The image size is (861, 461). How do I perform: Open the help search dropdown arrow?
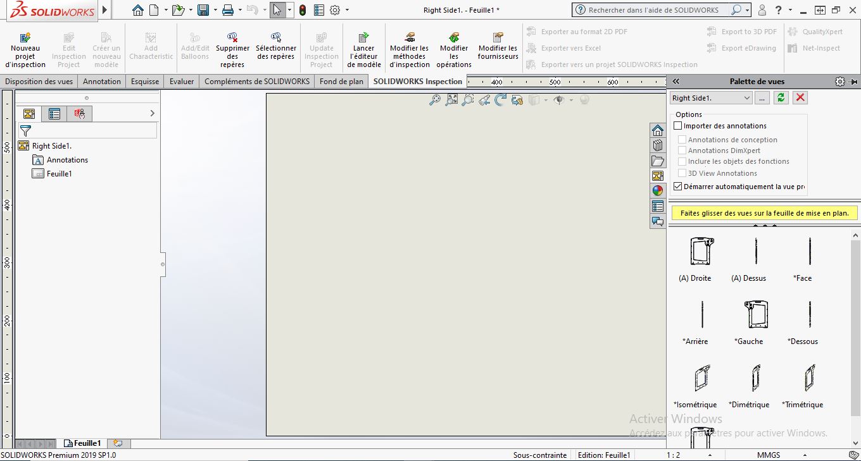pyautogui.click(x=748, y=10)
